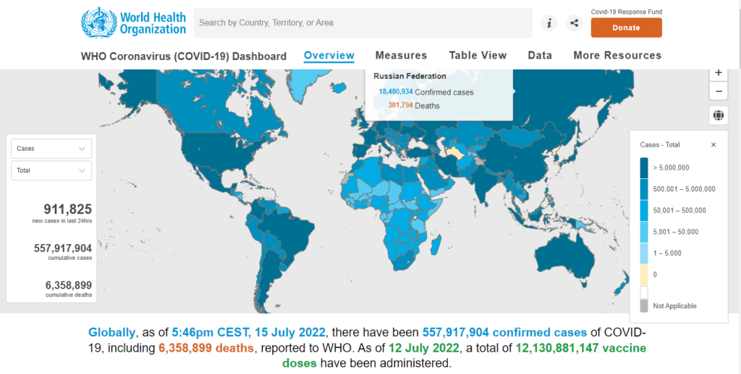Click the orange Donate button

coord(626,28)
